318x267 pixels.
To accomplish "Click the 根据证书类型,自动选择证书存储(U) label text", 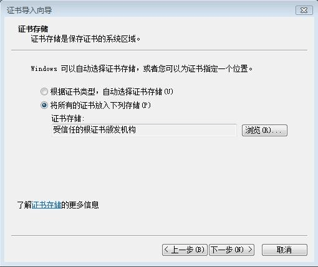I will 112,91.
